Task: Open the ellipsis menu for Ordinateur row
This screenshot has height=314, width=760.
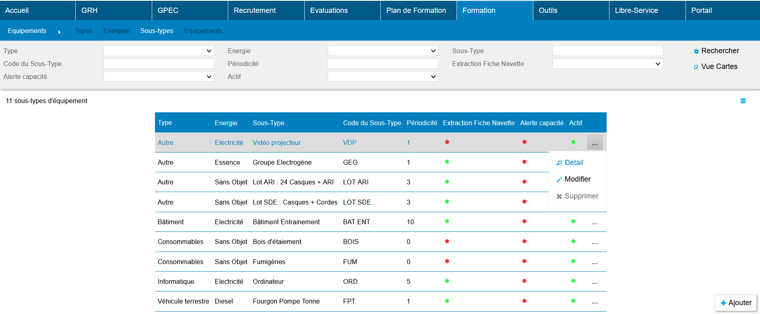Action: tap(595, 282)
